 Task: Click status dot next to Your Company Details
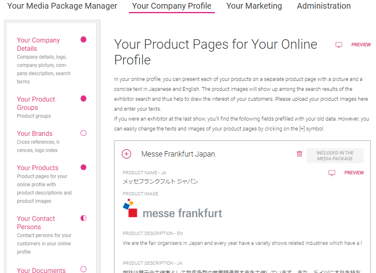tap(83, 40)
